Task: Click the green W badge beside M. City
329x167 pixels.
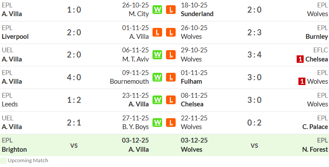Action: [x=157, y=10]
